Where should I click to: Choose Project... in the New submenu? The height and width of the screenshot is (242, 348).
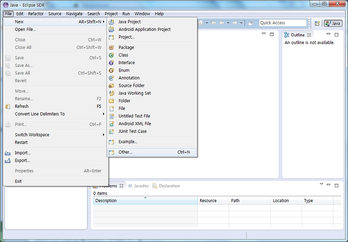click(152, 37)
